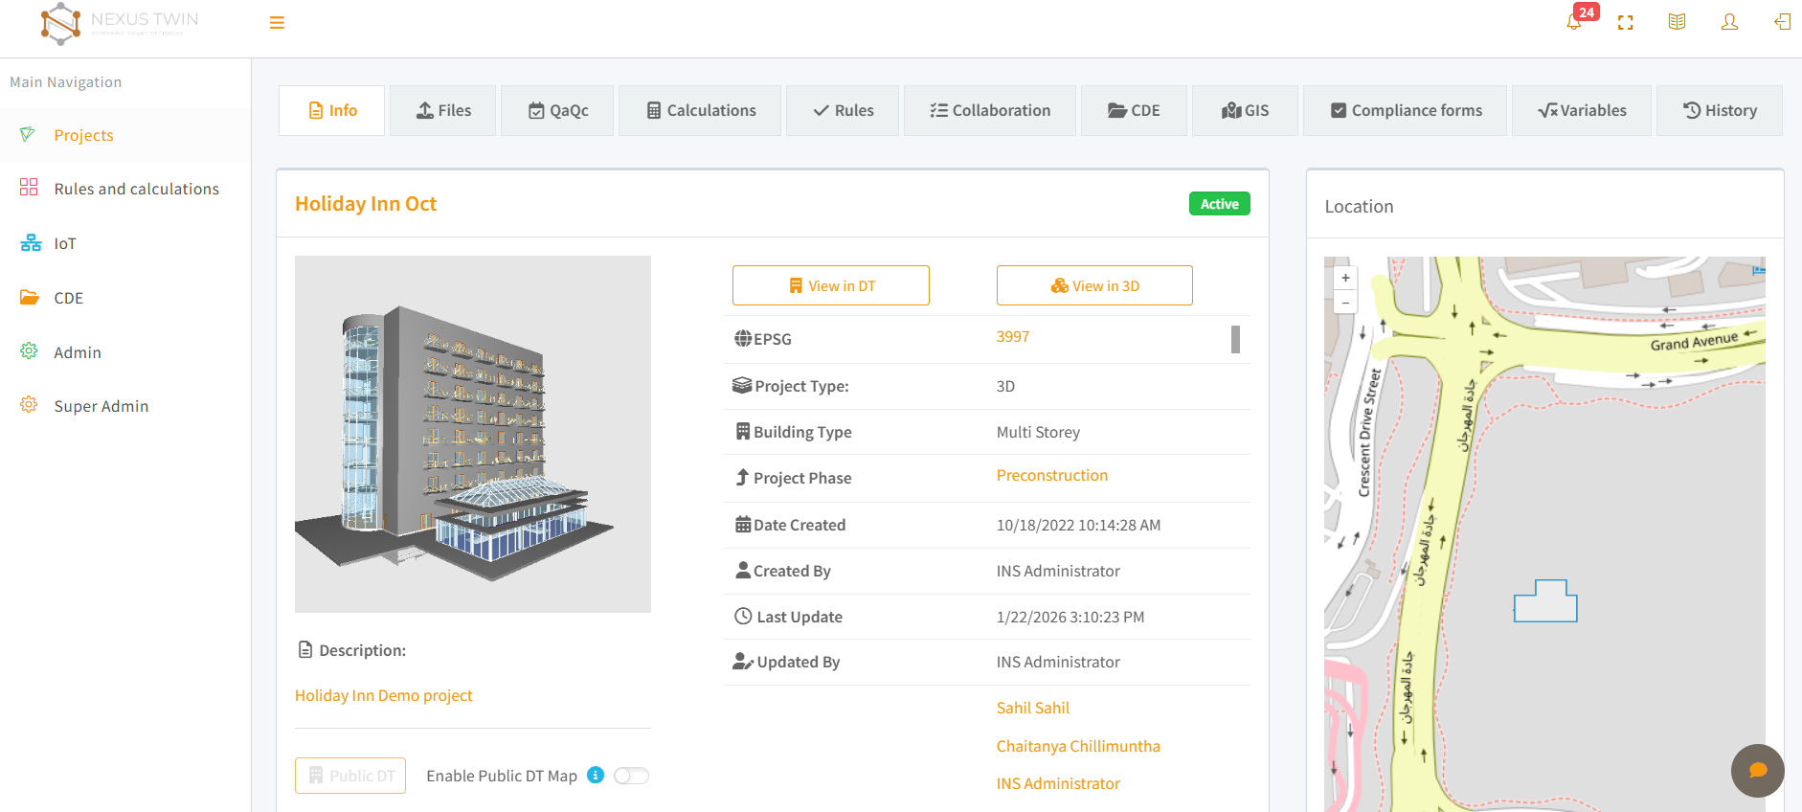Click the Public DT button
The image size is (1802, 812).
pos(350,776)
